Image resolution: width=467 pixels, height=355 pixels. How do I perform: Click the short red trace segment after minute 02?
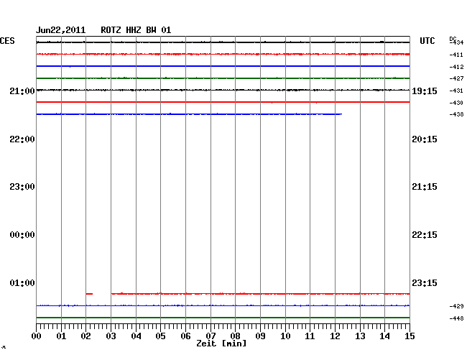(89, 294)
